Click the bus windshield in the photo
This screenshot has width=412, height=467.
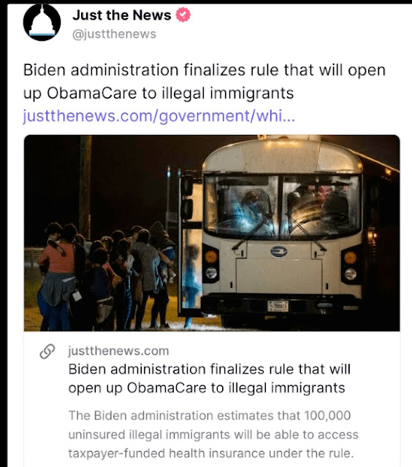click(282, 207)
